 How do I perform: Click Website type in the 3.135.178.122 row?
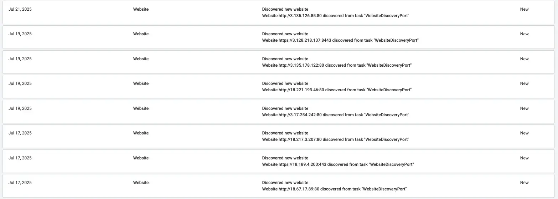141,59
